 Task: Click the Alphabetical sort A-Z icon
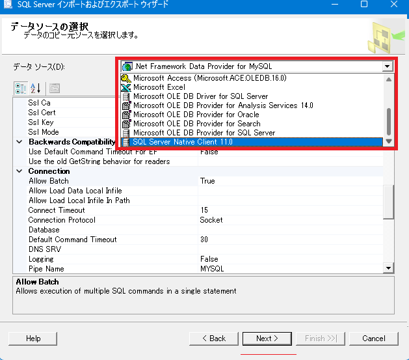[36, 89]
